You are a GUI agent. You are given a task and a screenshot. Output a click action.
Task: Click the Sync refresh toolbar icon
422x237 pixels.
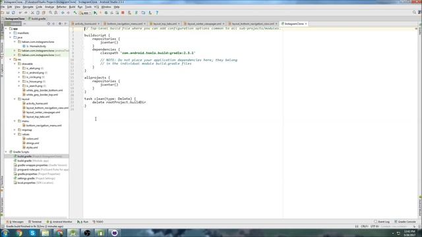click(x=13, y=13)
